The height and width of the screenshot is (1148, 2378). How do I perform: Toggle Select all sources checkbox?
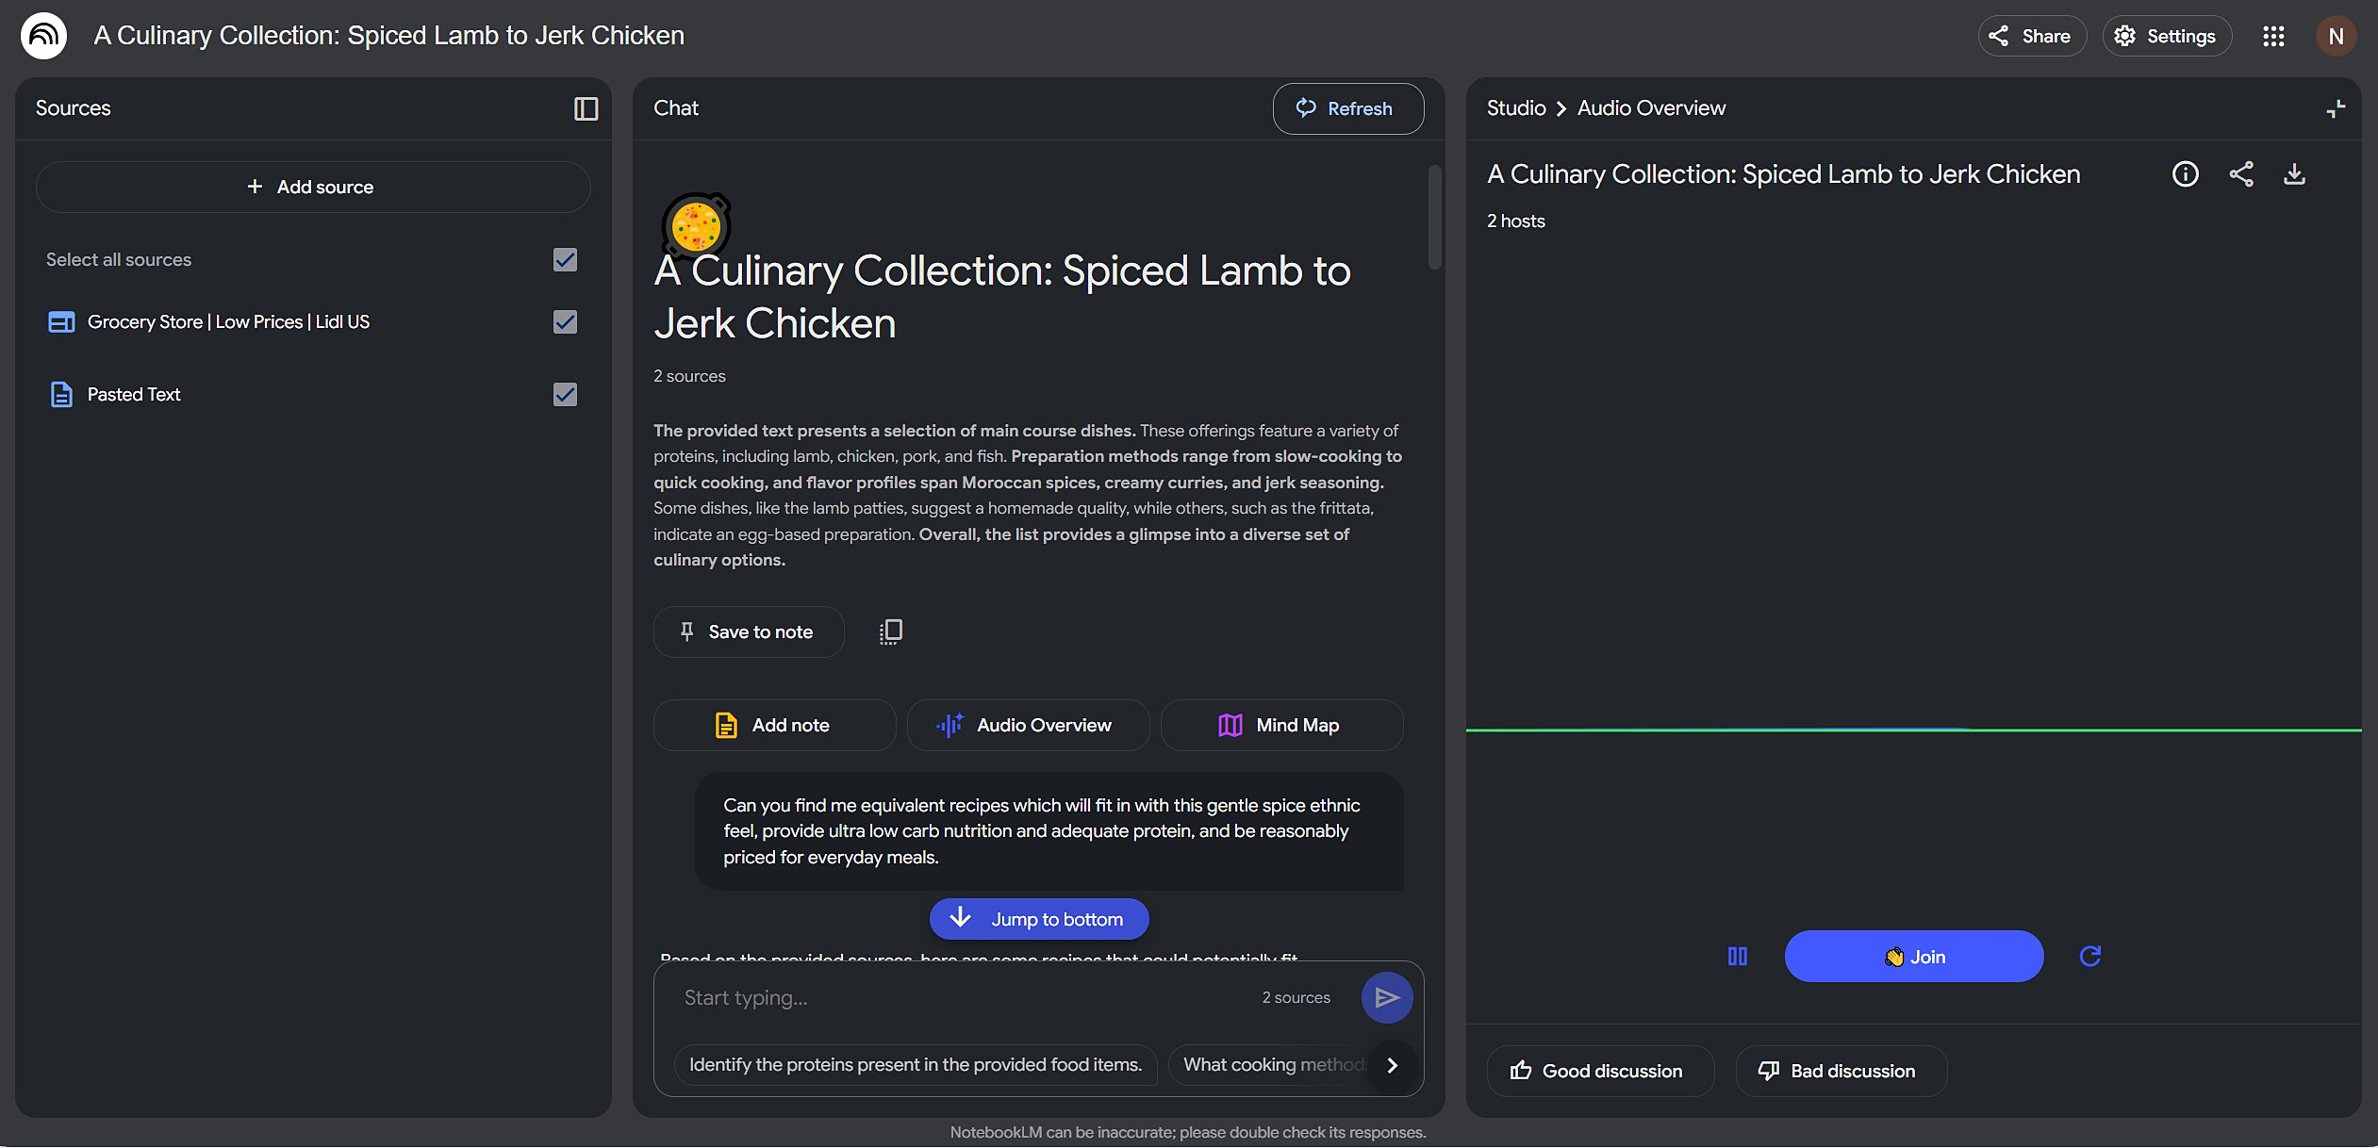[x=565, y=260]
